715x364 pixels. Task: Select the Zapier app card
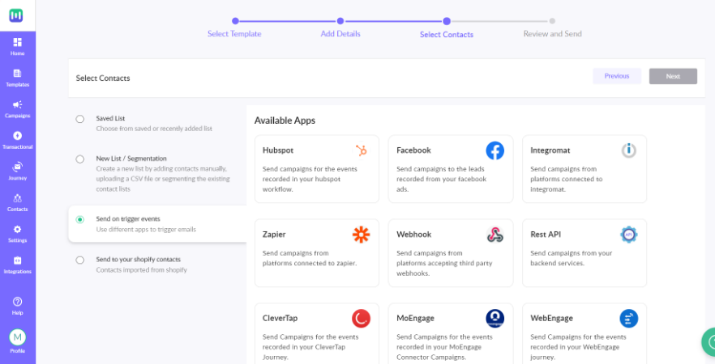coord(317,253)
